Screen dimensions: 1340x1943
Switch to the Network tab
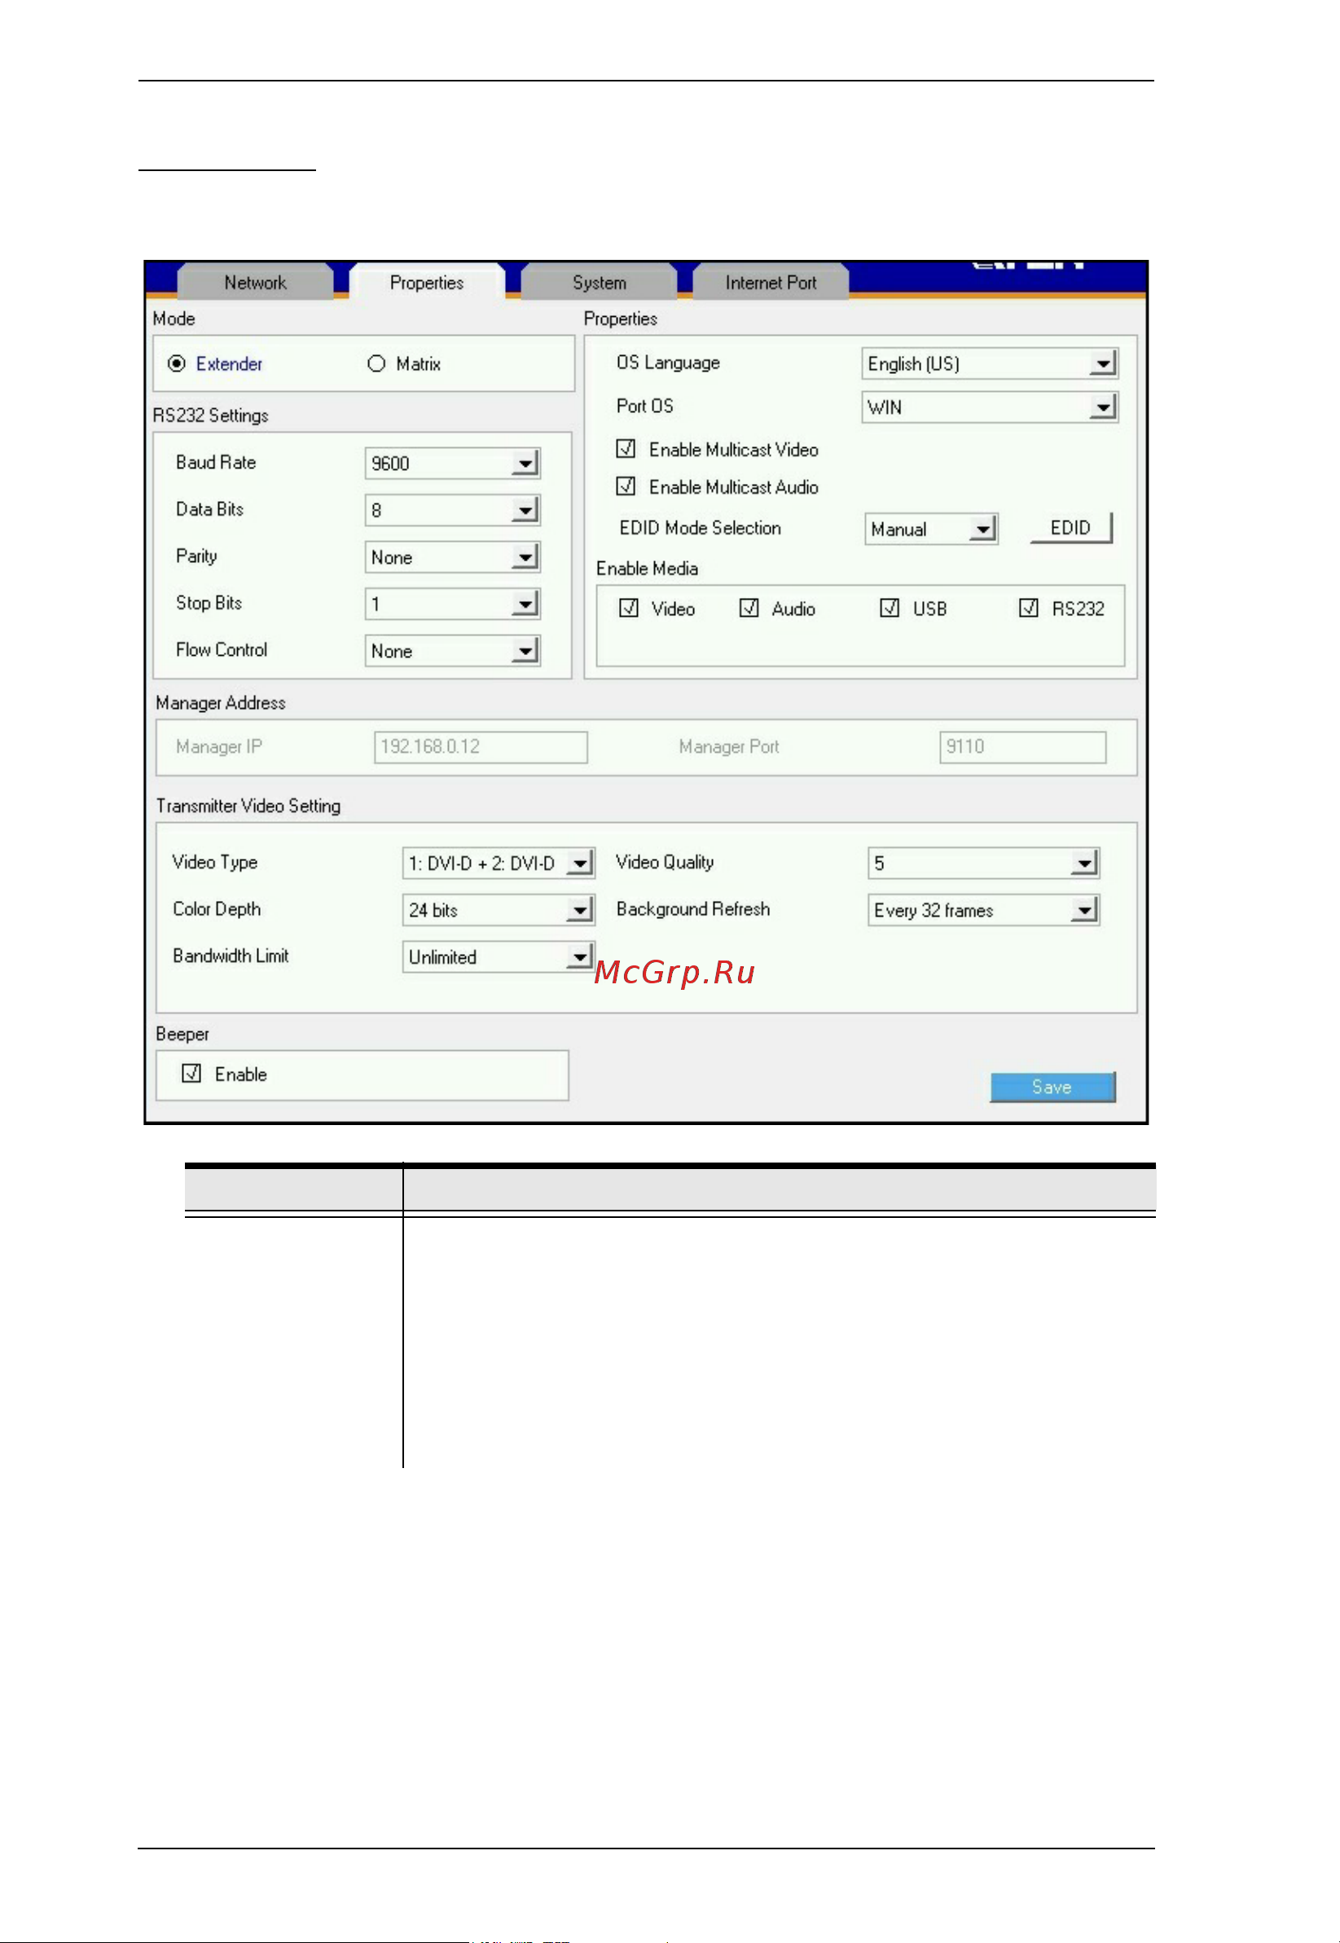[255, 282]
